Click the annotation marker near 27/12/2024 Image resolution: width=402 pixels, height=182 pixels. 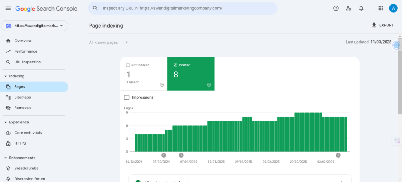click(x=164, y=155)
